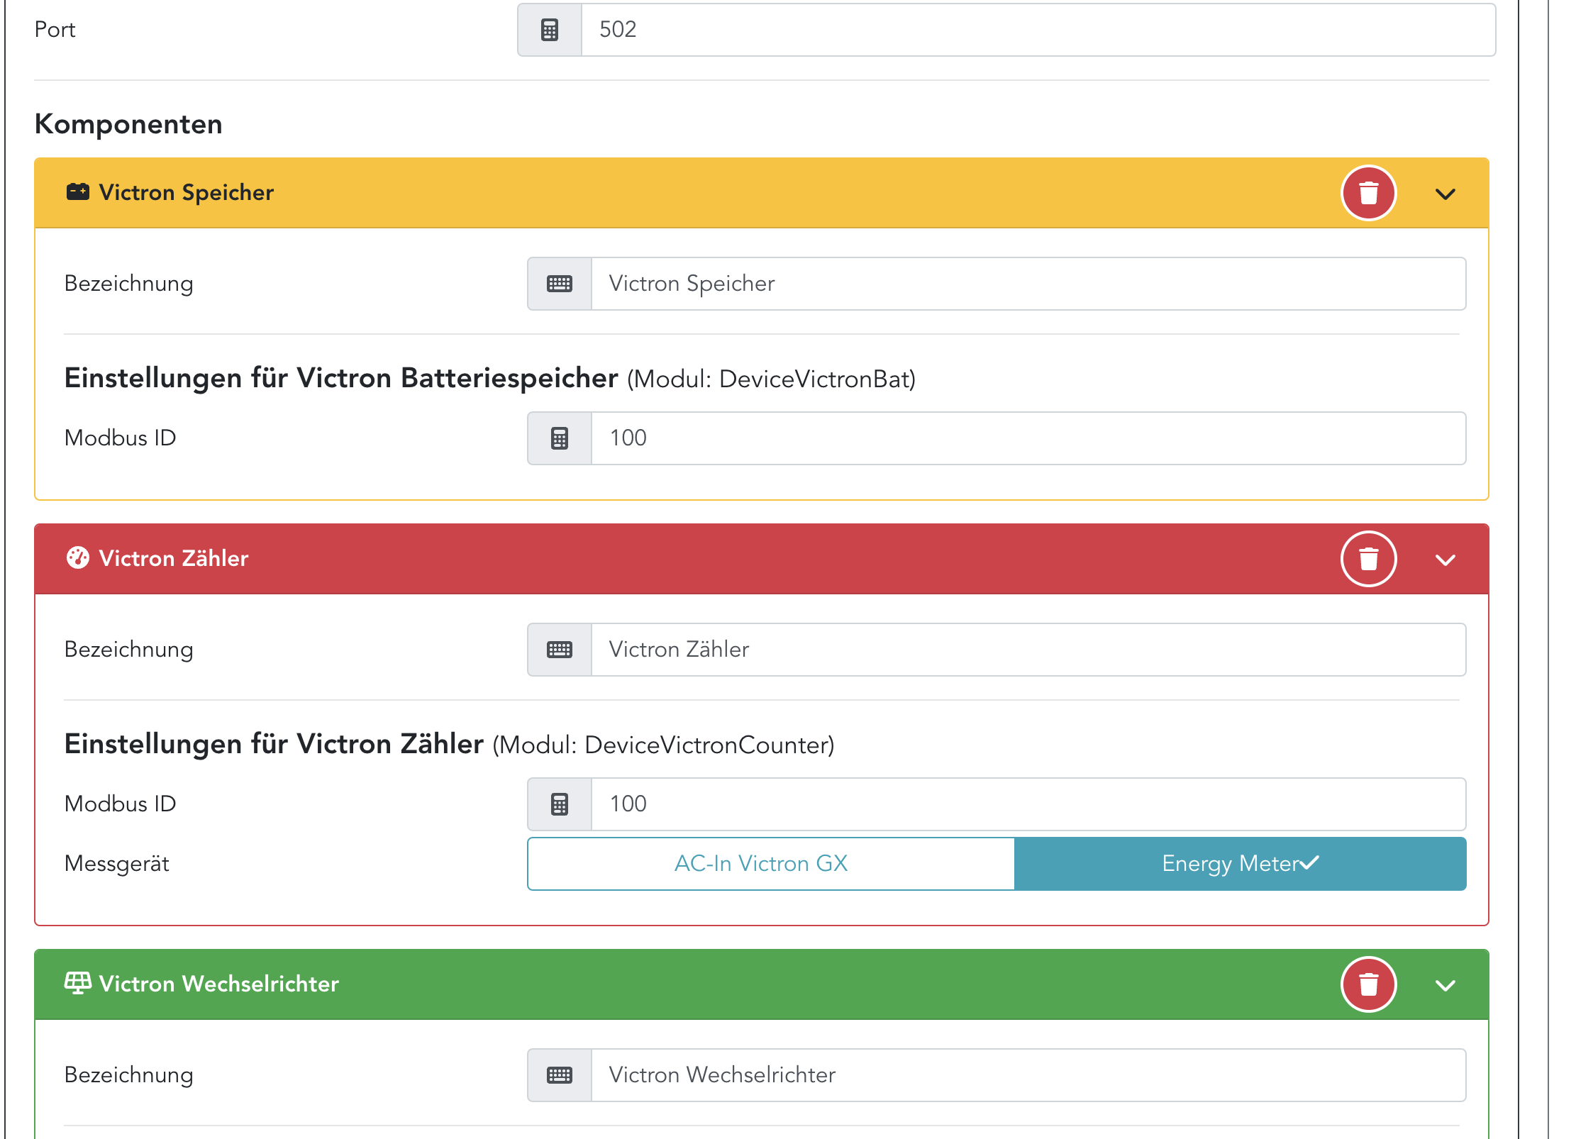This screenshot has height=1139, width=1576.
Task: Collapse the Victron Zähler section
Action: [x=1445, y=560]
